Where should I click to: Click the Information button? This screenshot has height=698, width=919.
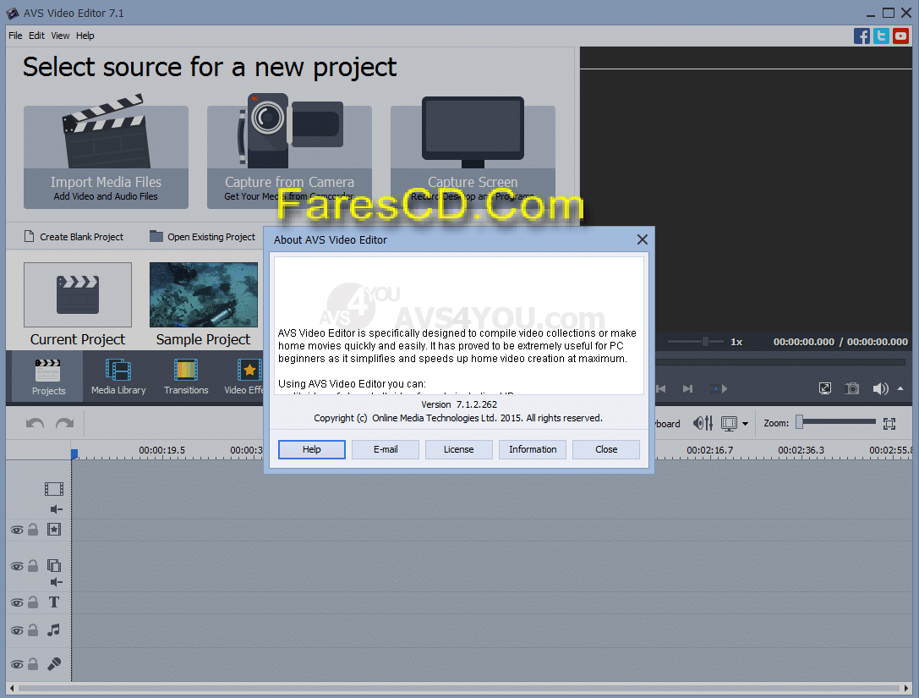533,449
